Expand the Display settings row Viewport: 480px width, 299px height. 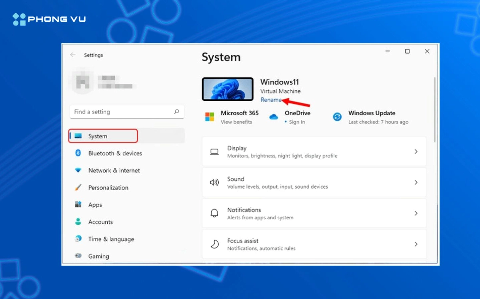click(416, 151)
